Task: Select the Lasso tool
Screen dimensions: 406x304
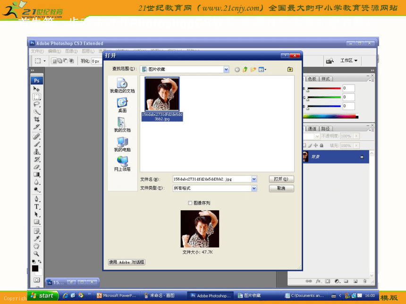Action: coord(36,105)
